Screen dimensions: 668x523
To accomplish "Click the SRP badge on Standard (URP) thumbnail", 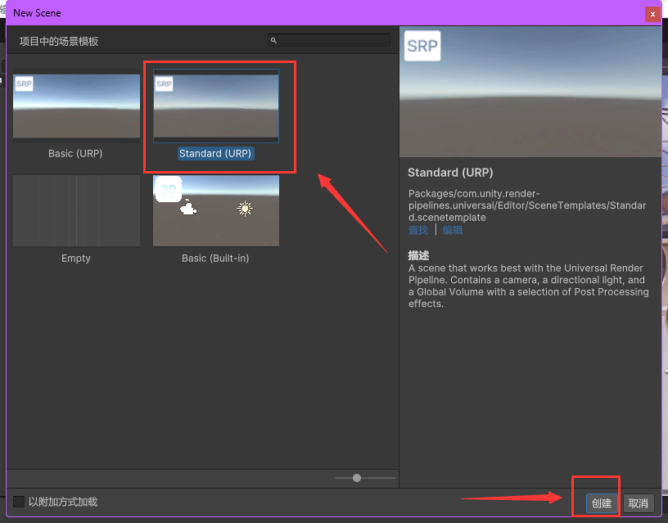I will [x=165, y=84].
